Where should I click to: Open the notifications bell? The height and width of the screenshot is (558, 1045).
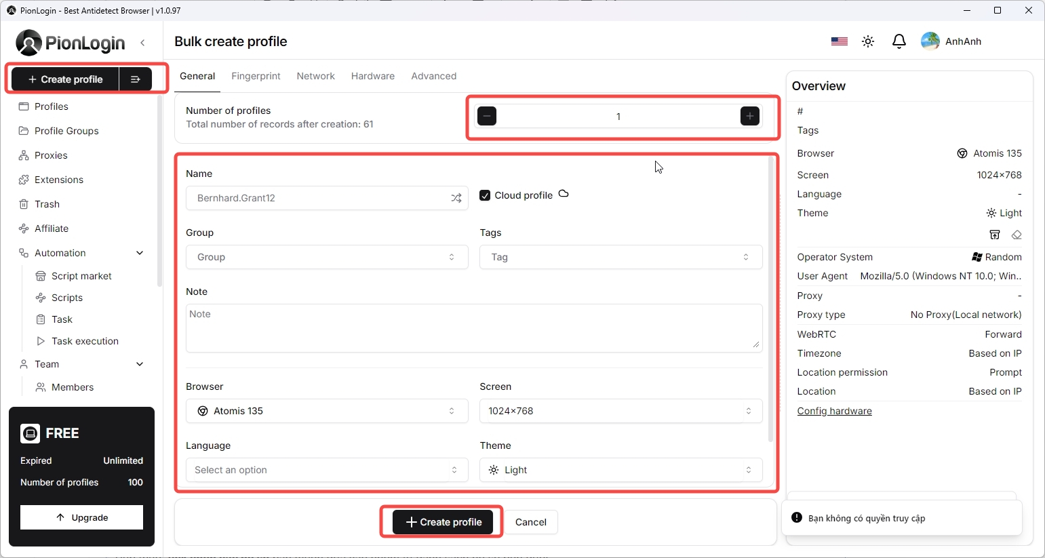[899, 41]
